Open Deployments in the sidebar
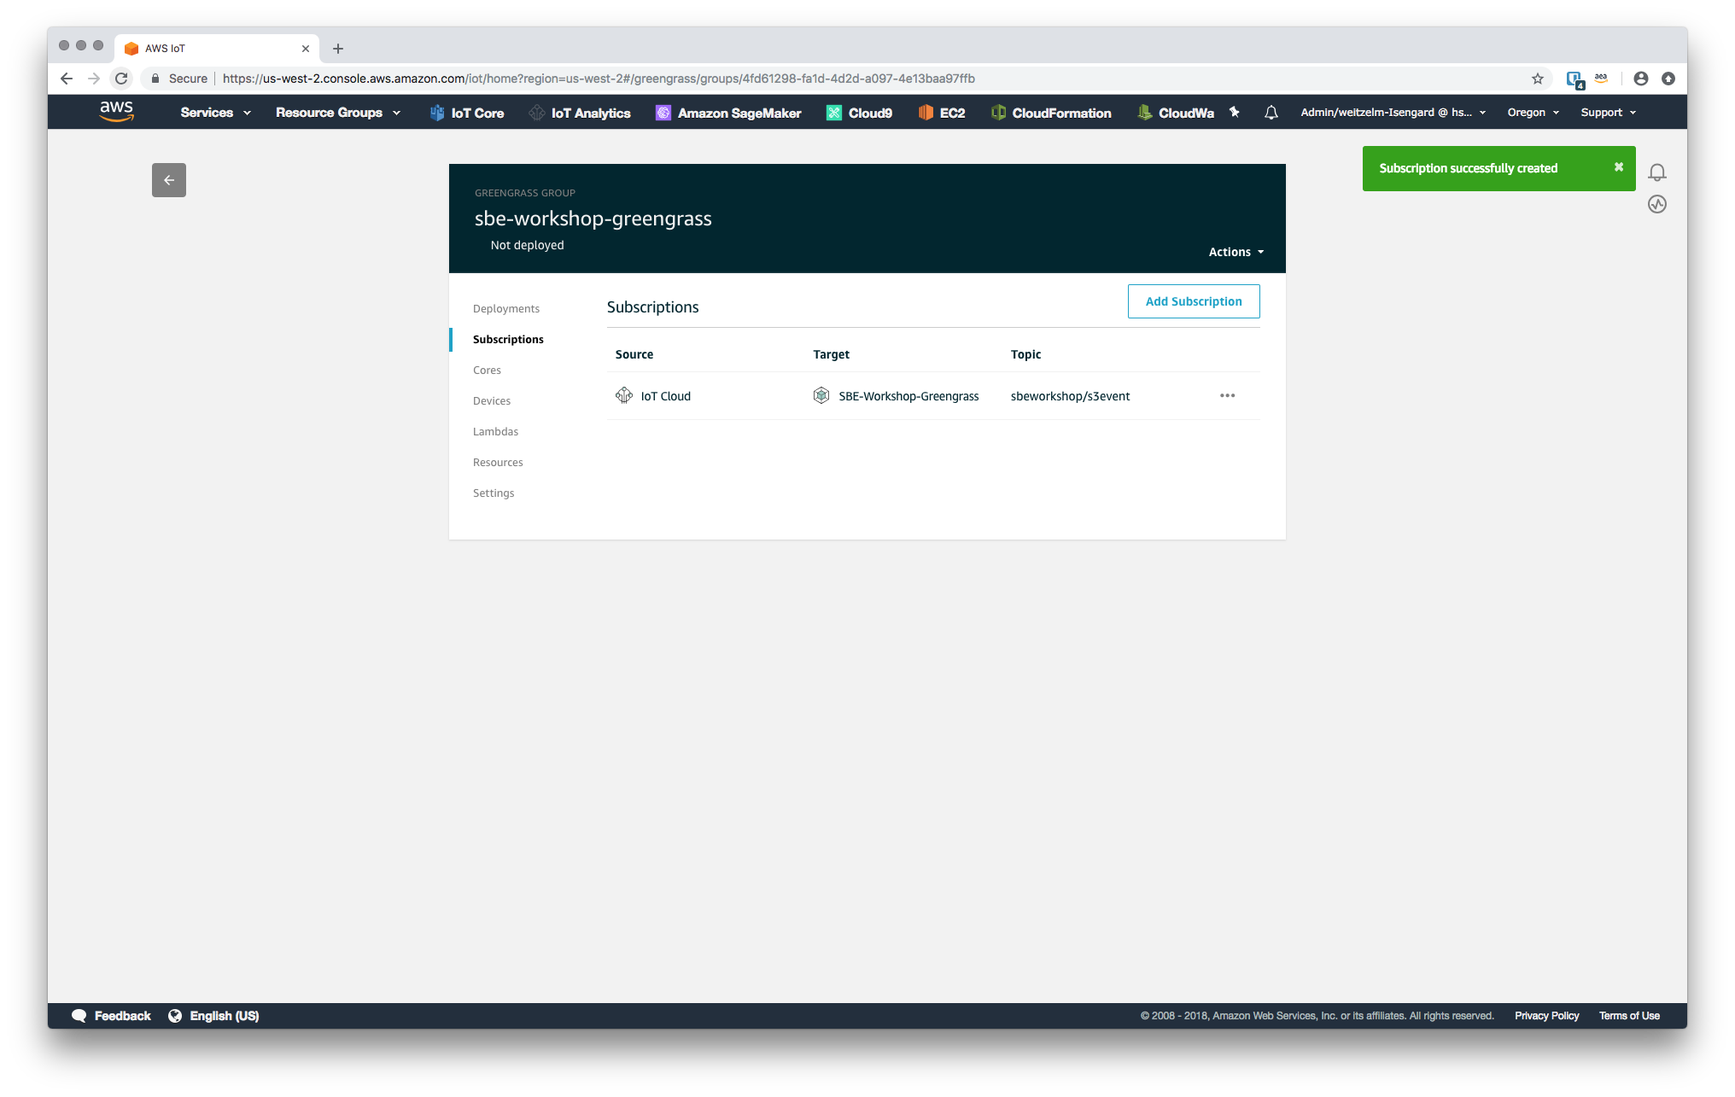 [506, 308]
